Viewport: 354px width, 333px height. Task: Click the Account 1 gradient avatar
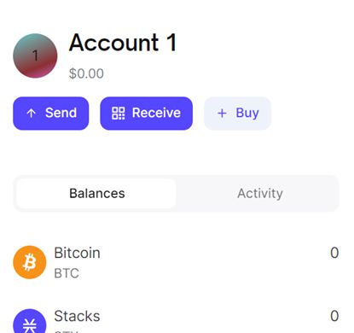35,55
